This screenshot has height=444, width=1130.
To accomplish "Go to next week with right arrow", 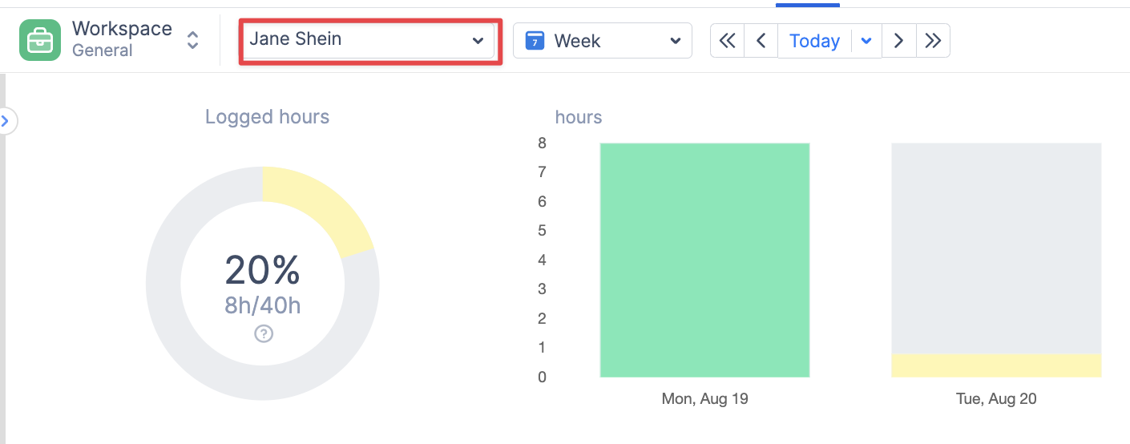I will 899,41.
